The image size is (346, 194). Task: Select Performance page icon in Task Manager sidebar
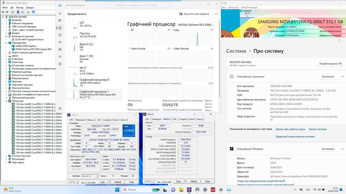point(60,28)
